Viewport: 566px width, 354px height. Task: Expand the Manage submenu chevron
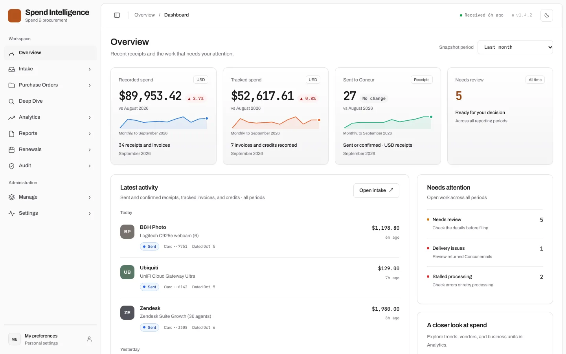90,197
